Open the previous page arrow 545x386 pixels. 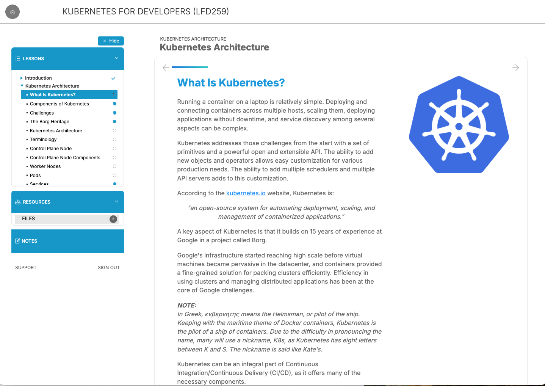point(166,68)
